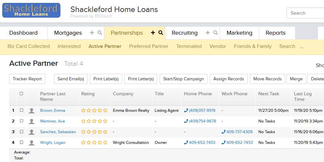
Task: Switch to the Preferred Partner sub-tab
Action: point(149,46)
